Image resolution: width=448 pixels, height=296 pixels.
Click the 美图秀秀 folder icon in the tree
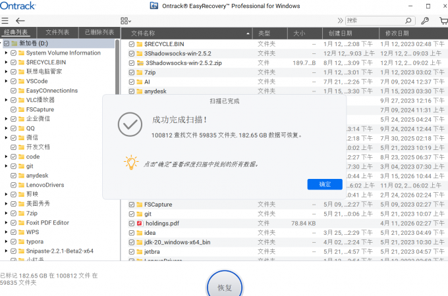pos(22,204)
